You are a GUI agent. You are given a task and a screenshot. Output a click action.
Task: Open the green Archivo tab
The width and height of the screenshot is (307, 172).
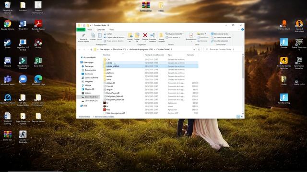click(81, 30)
